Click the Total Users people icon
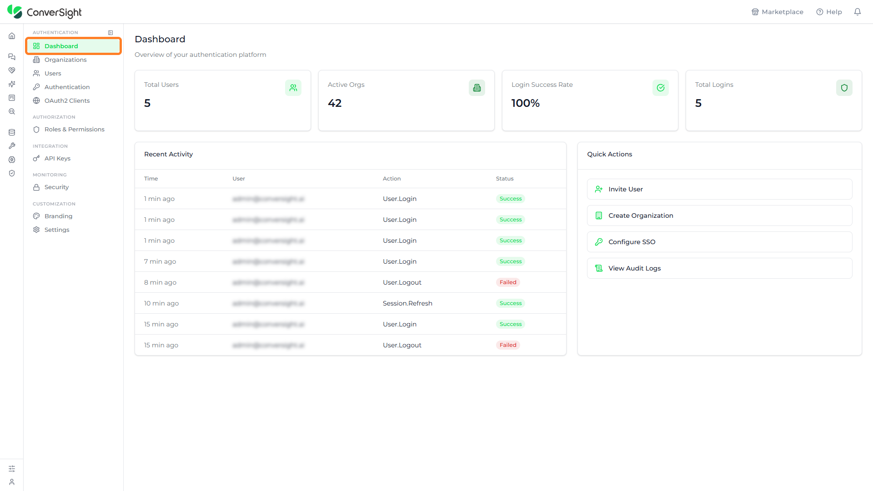 (x=293, y=88)
